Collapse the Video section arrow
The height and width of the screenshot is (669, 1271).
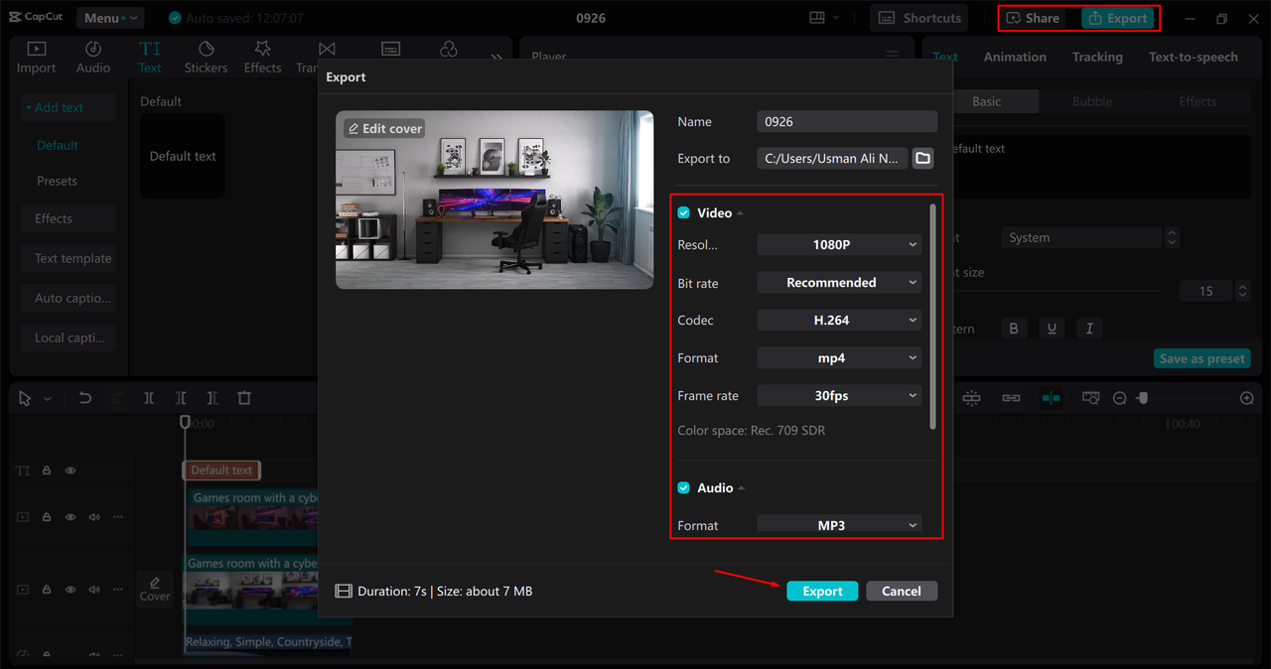tap(741, 213)
